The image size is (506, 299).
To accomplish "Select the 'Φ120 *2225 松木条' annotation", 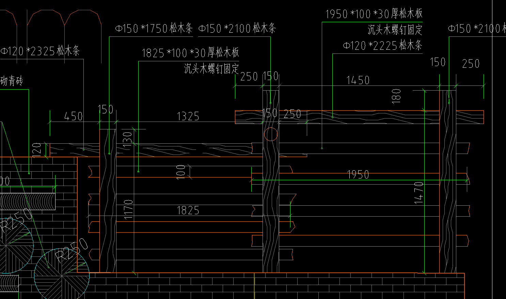I will 382,45.
